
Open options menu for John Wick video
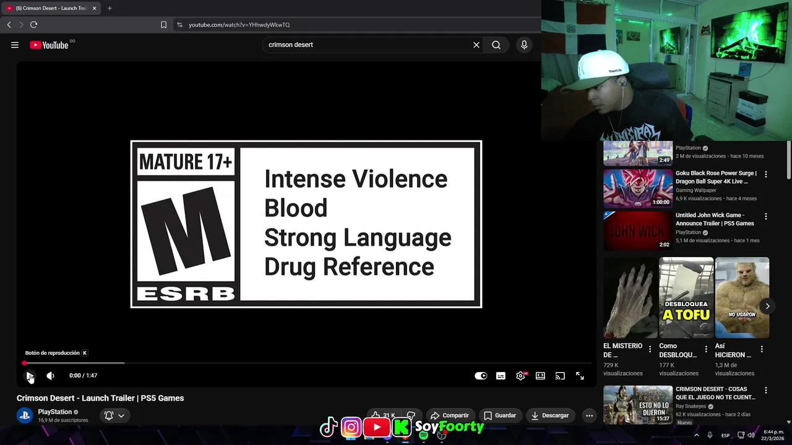(766, 216)
